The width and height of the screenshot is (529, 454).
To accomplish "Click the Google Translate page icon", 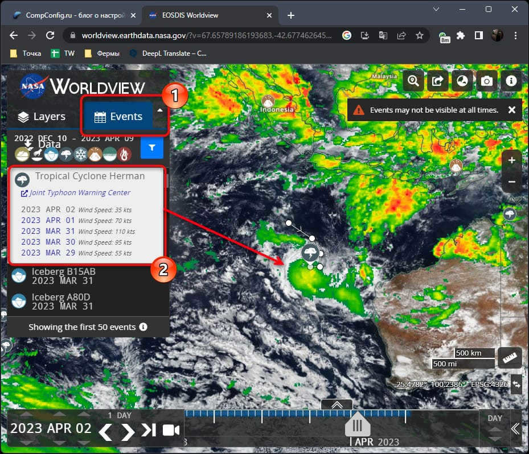I will tap(383, 35).
